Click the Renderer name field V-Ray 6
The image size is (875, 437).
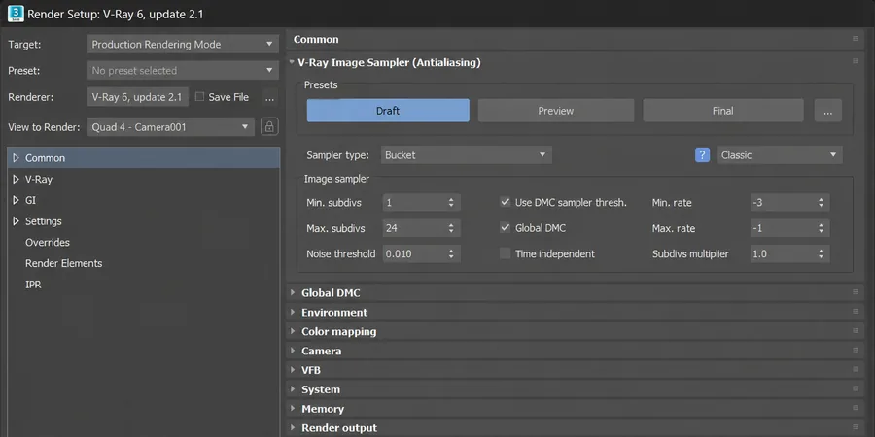[138, 97]
